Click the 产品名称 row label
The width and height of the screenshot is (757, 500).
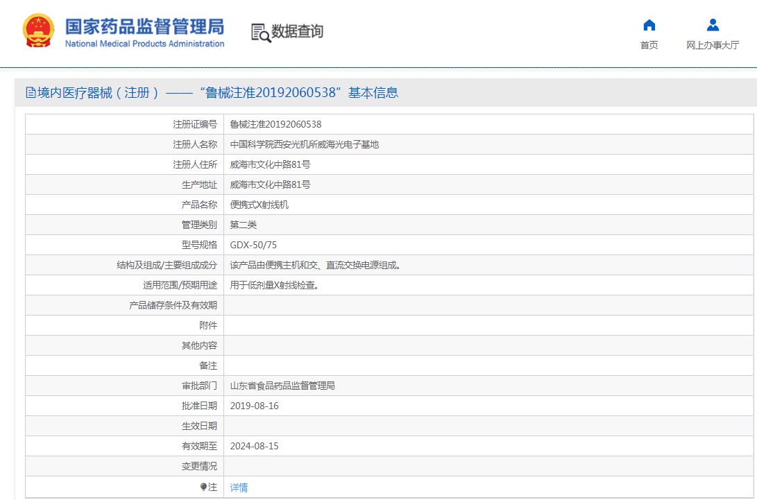(x=199, y=205)
